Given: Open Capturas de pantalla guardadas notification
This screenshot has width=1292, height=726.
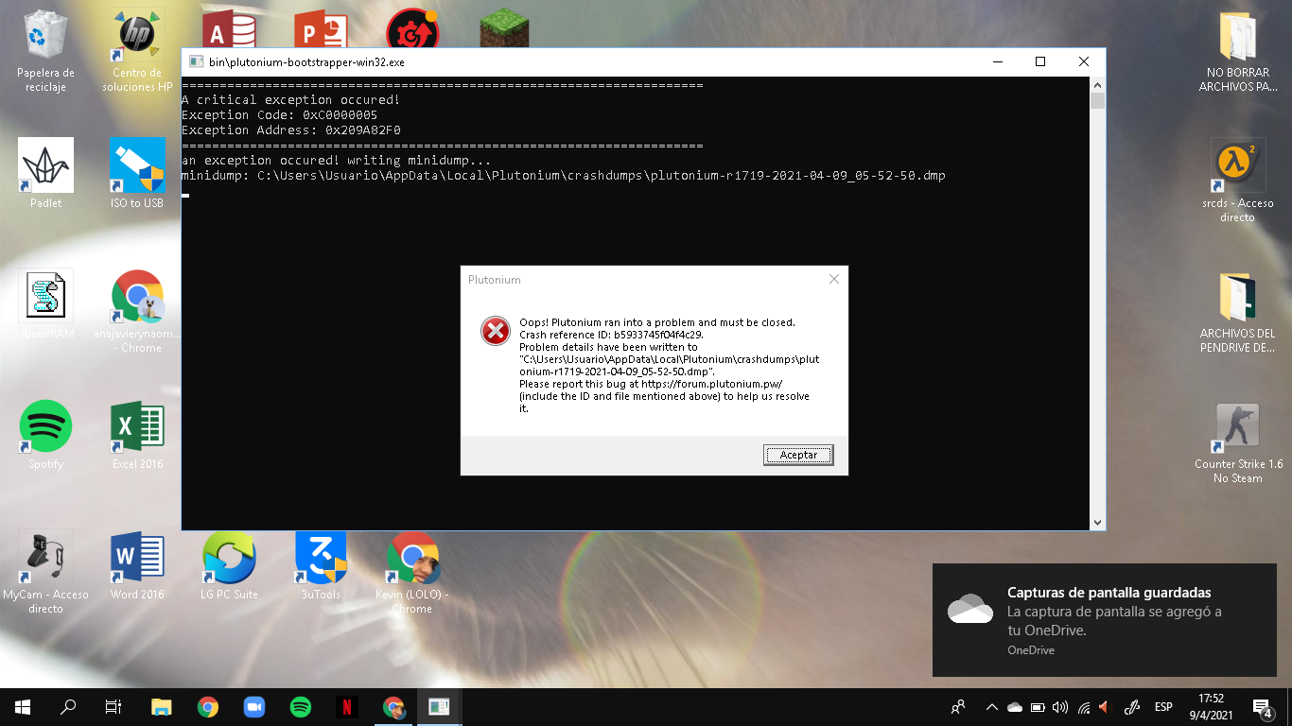Looking at the screenshot, I should [1104, 620].
